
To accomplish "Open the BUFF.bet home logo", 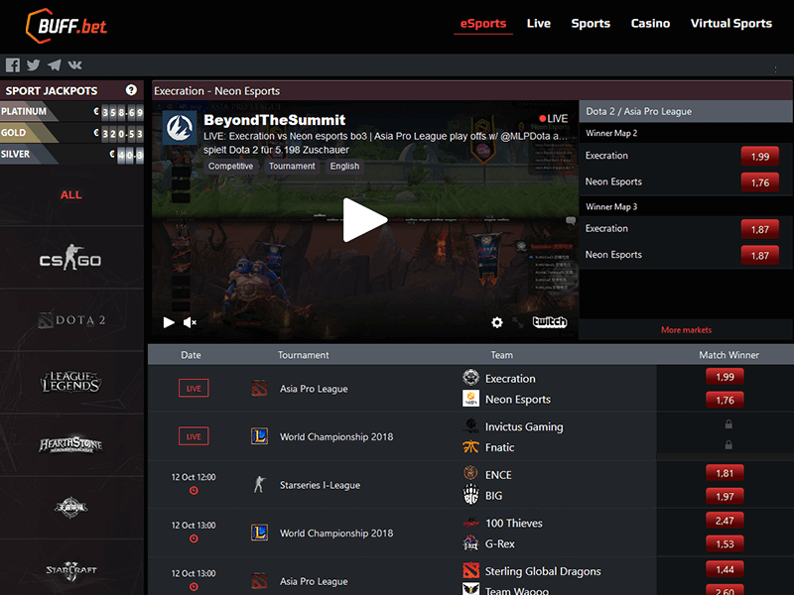I will (66, 26).
